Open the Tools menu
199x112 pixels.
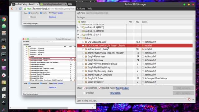[90, 9]
